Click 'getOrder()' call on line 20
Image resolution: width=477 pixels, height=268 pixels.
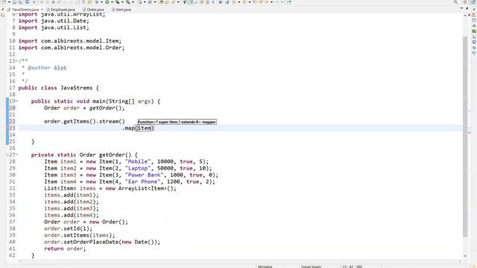[x=107, y=108]
